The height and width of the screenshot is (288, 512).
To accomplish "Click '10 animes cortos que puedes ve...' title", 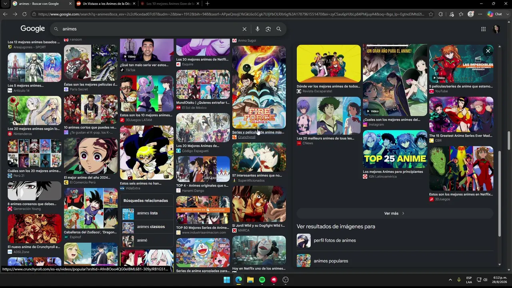I will pos(90,128).
